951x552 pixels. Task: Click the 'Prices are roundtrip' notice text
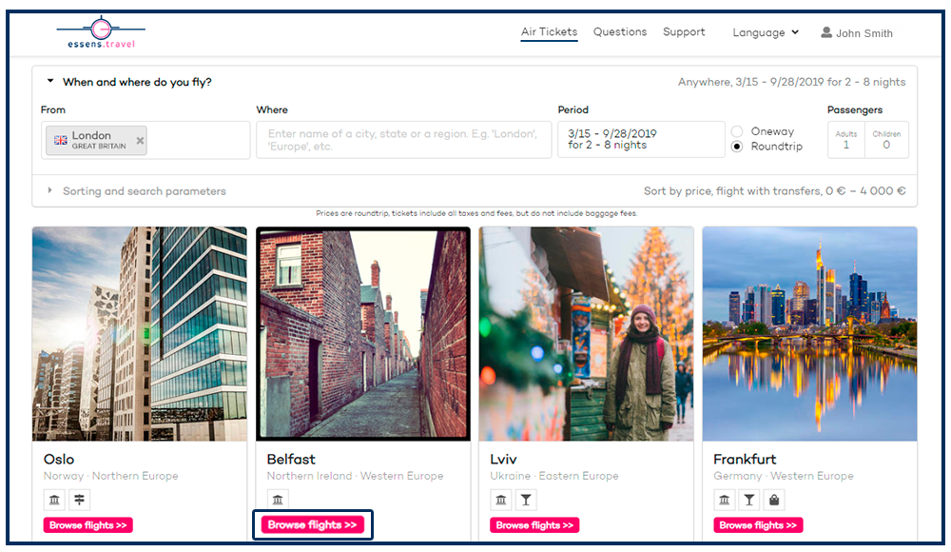pyautogui.click(x=476, y=213)
